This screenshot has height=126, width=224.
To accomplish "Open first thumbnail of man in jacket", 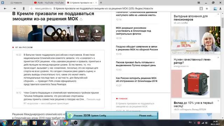I will tap(27, 33).
